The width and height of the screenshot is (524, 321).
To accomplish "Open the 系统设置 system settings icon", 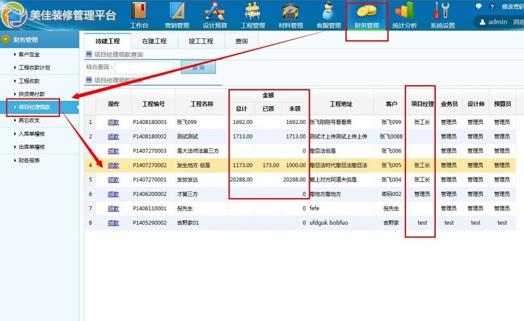I will pyautogui.click(x=442, y=11).
